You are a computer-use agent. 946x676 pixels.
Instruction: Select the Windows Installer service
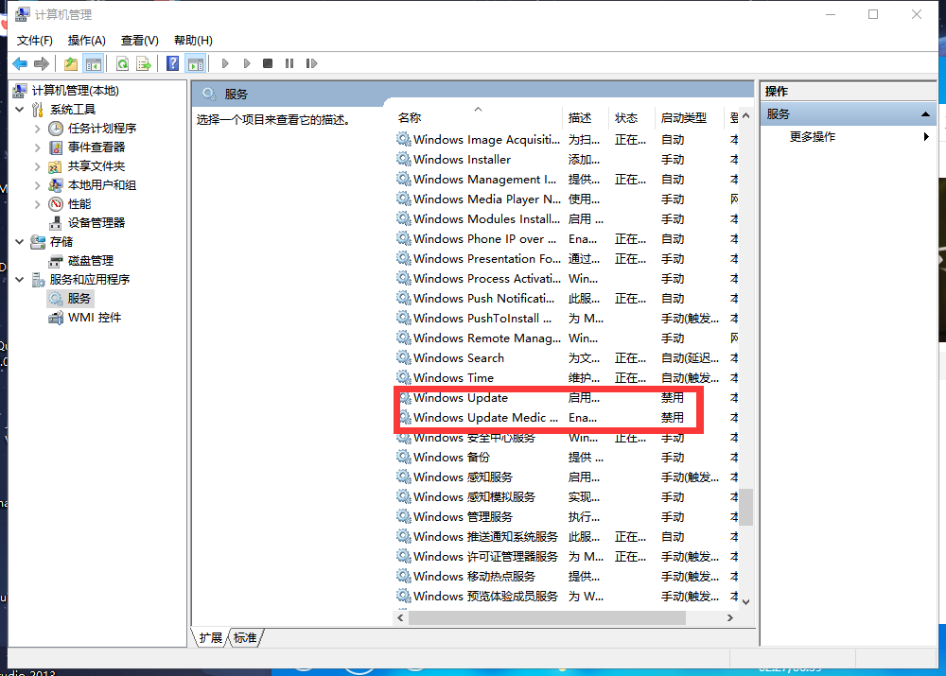tap(567, 159)
